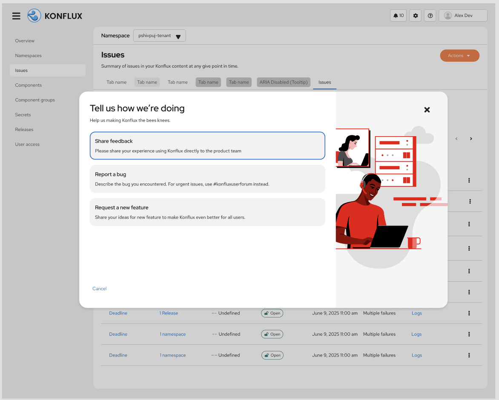Go to next page arrow
499x400 pixels.
[471, 139]
